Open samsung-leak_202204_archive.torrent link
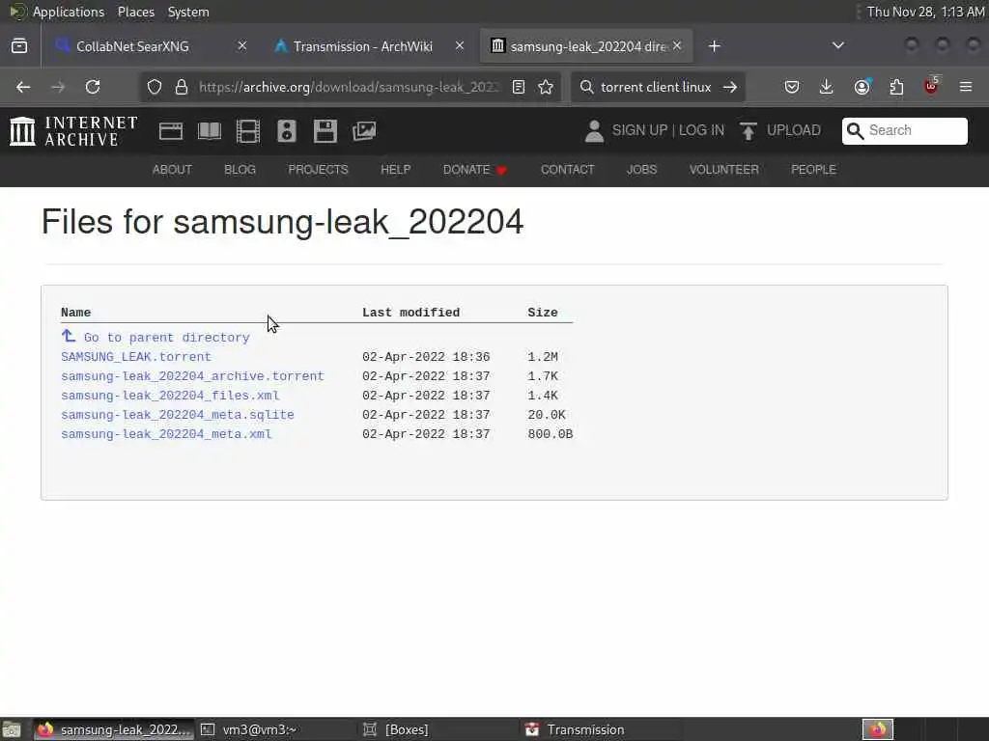The image size is (989, 741). (192, 376)
